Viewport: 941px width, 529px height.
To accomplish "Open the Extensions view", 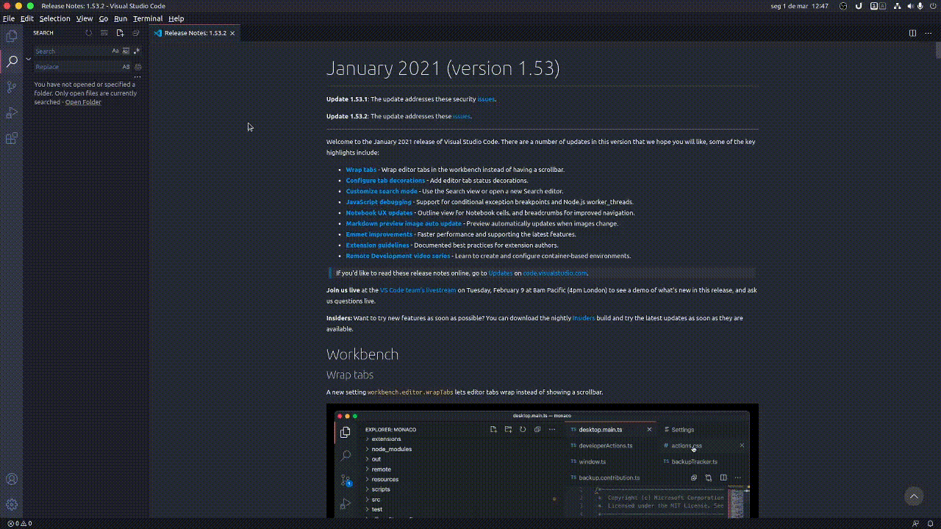I will pyautogui.click(x=11, y=137).
